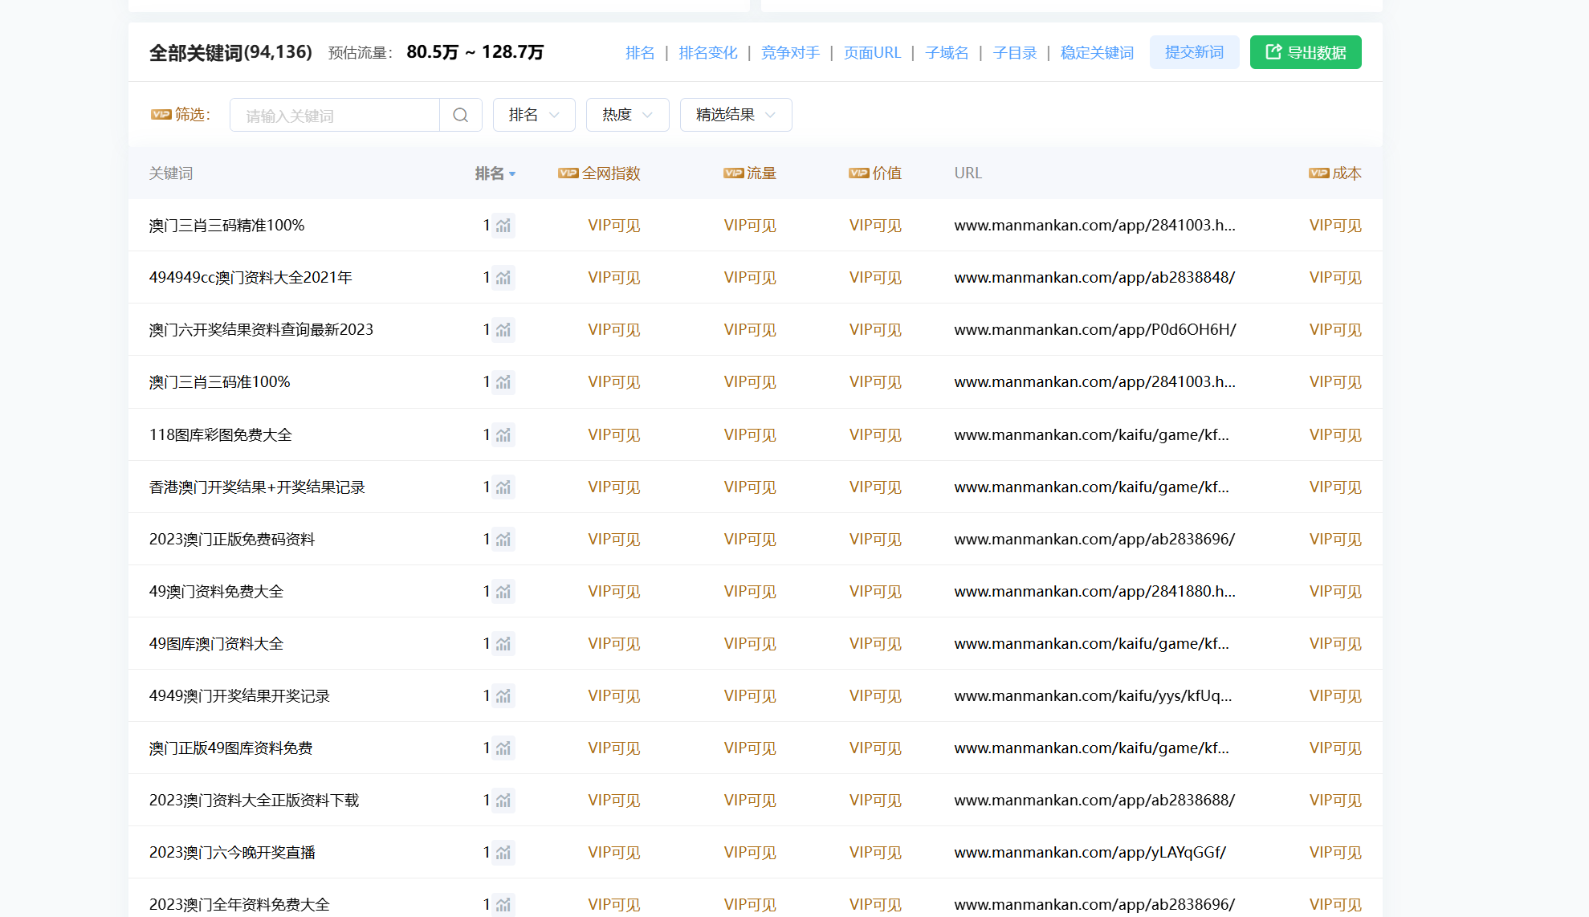Open trend chart icon for 2023澳门六今晚开奖直播
This screenshot has height=917, width=1589.
click(503, 853)
